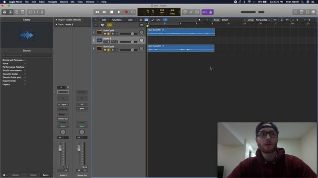Open the Drag mode dropdown No Overlap
This screenshot has height=178, width=318.
(x=263, y=20)
